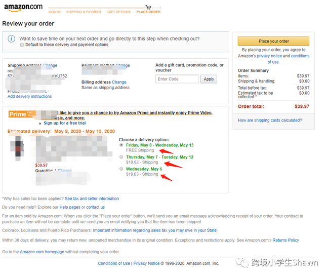Sign up for a free Prime trial
The height and width of the screenshot is (277, 329).
click(64, 123)
